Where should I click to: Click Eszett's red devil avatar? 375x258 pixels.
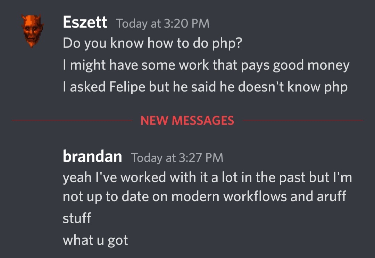[31, 31]
